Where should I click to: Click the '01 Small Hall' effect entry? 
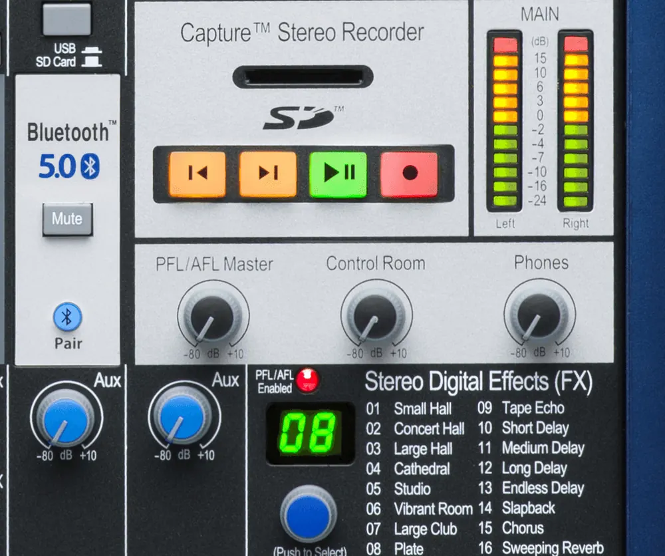click(x=409, y=409)
